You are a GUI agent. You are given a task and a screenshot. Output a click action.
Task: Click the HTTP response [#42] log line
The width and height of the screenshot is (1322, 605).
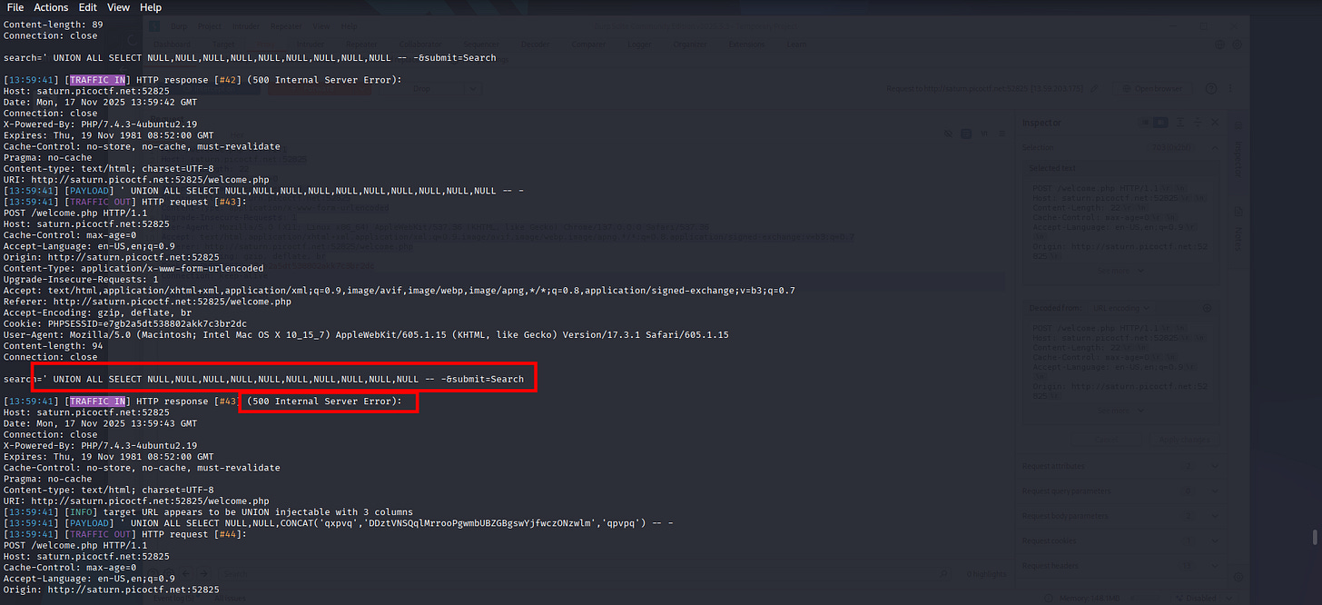pos(202,80)
